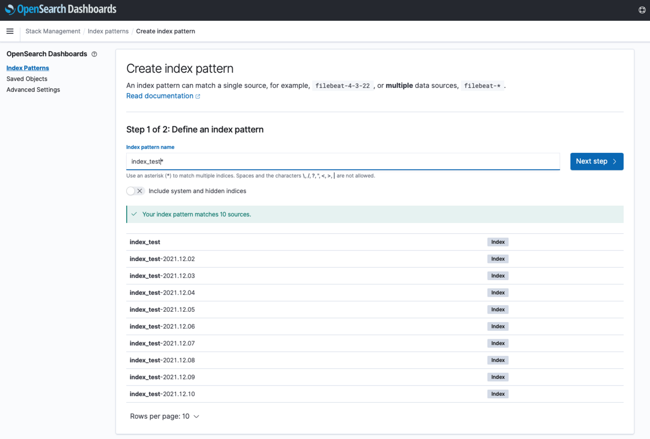Viewport: 650px width, 439px height.
Task: Click the Index badge for index_test row
Action: [x=498, y=242]
